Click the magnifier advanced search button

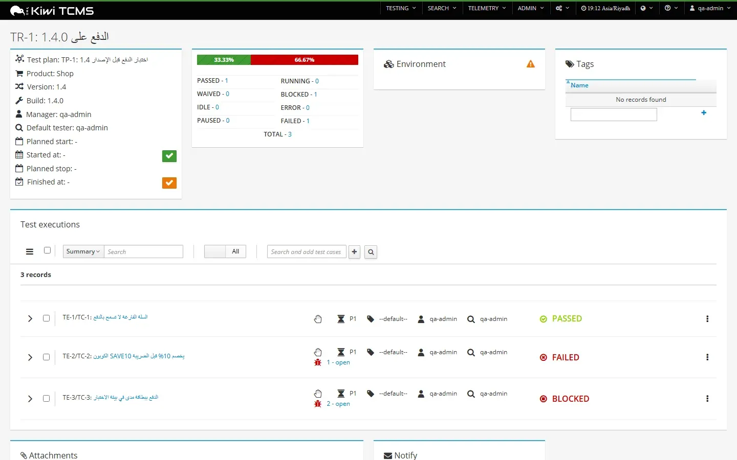(371, 252)
